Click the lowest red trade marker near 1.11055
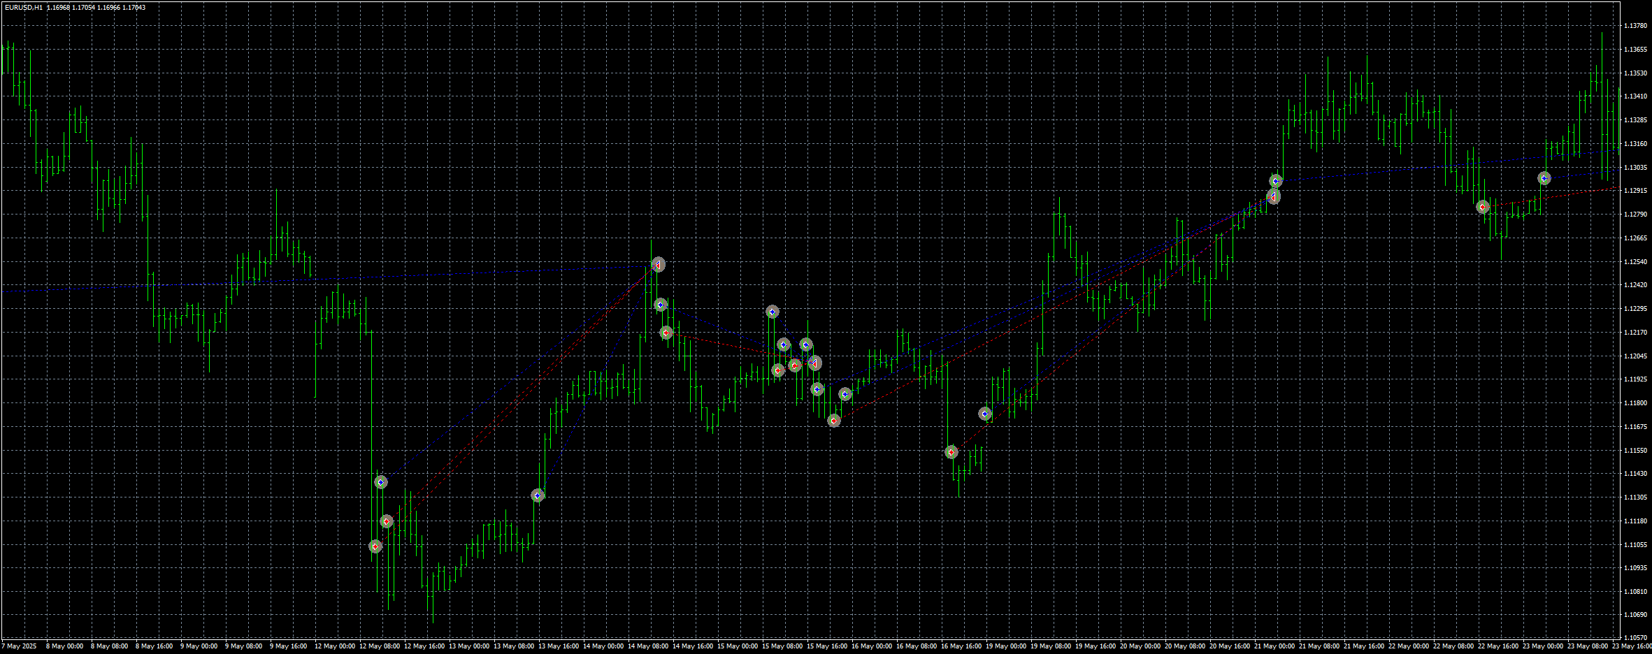 [x=375, y=546]
